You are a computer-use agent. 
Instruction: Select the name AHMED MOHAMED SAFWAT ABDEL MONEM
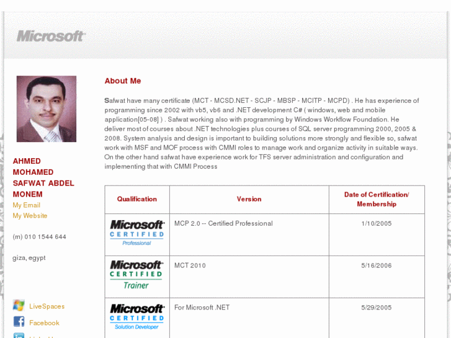click(43, 177)
